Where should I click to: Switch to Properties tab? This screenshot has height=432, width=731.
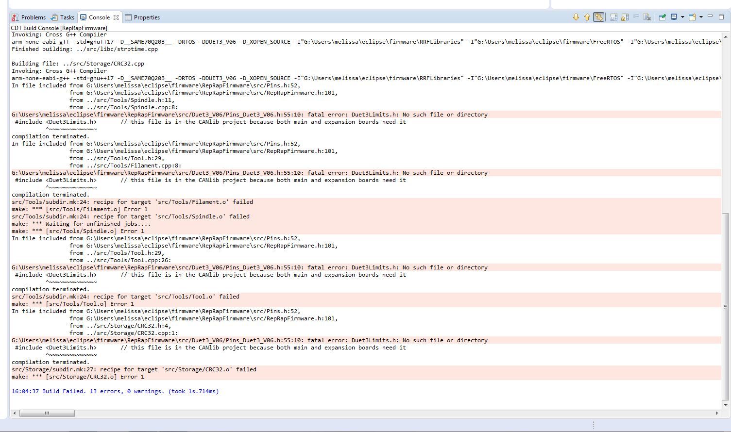pyautogui.click(x=142, y=17)
